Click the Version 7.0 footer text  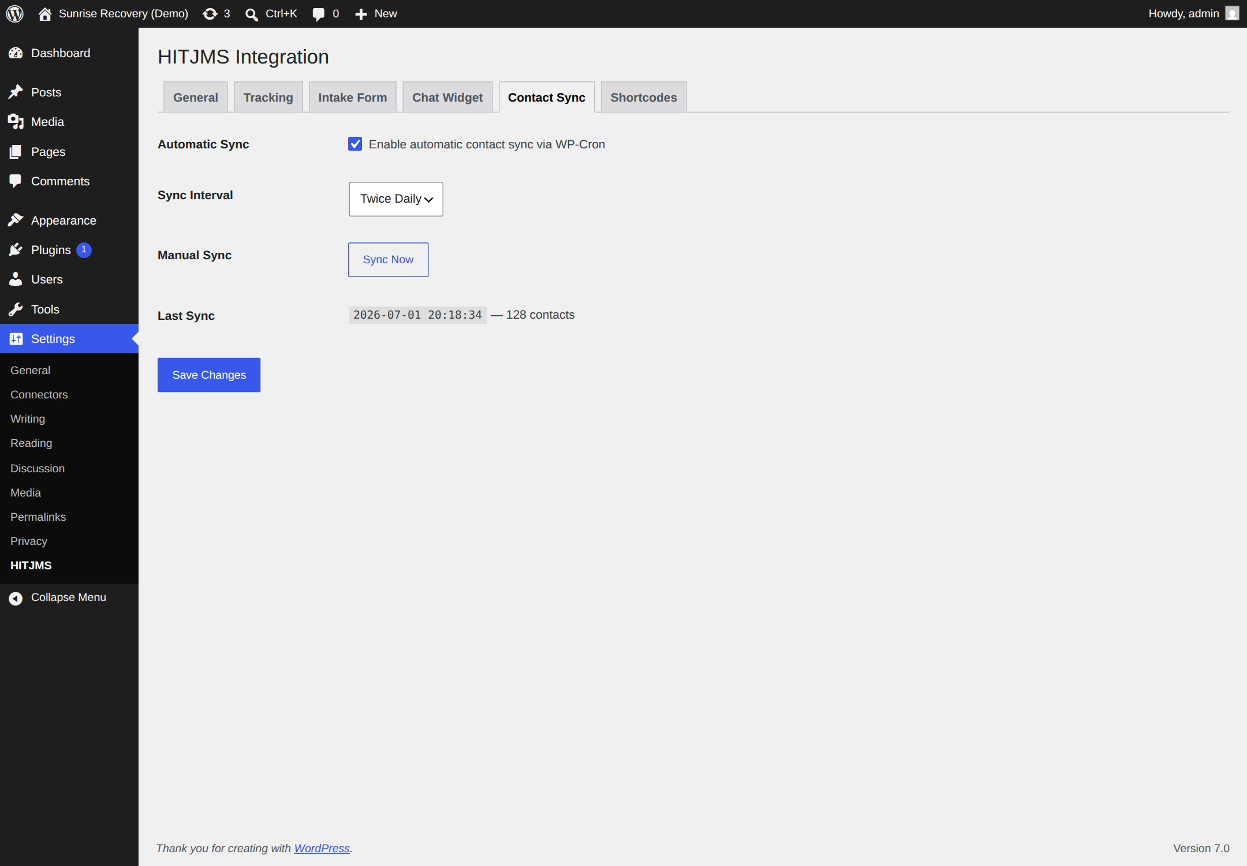1201,848
